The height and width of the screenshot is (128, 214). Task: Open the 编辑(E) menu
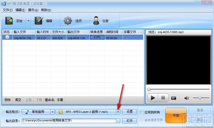click(x=20, y=10)
